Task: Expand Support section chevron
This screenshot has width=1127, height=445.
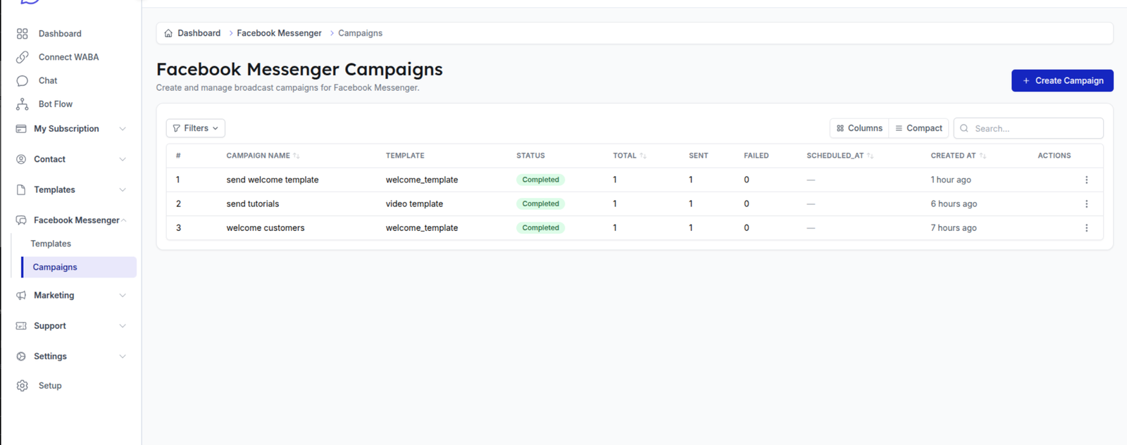Action: 123,326
